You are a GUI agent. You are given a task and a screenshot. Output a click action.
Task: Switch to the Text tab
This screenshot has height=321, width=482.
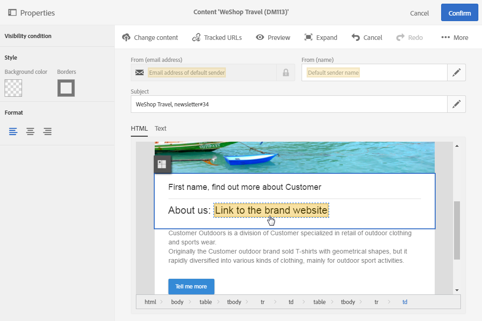[x=161, y=128]
